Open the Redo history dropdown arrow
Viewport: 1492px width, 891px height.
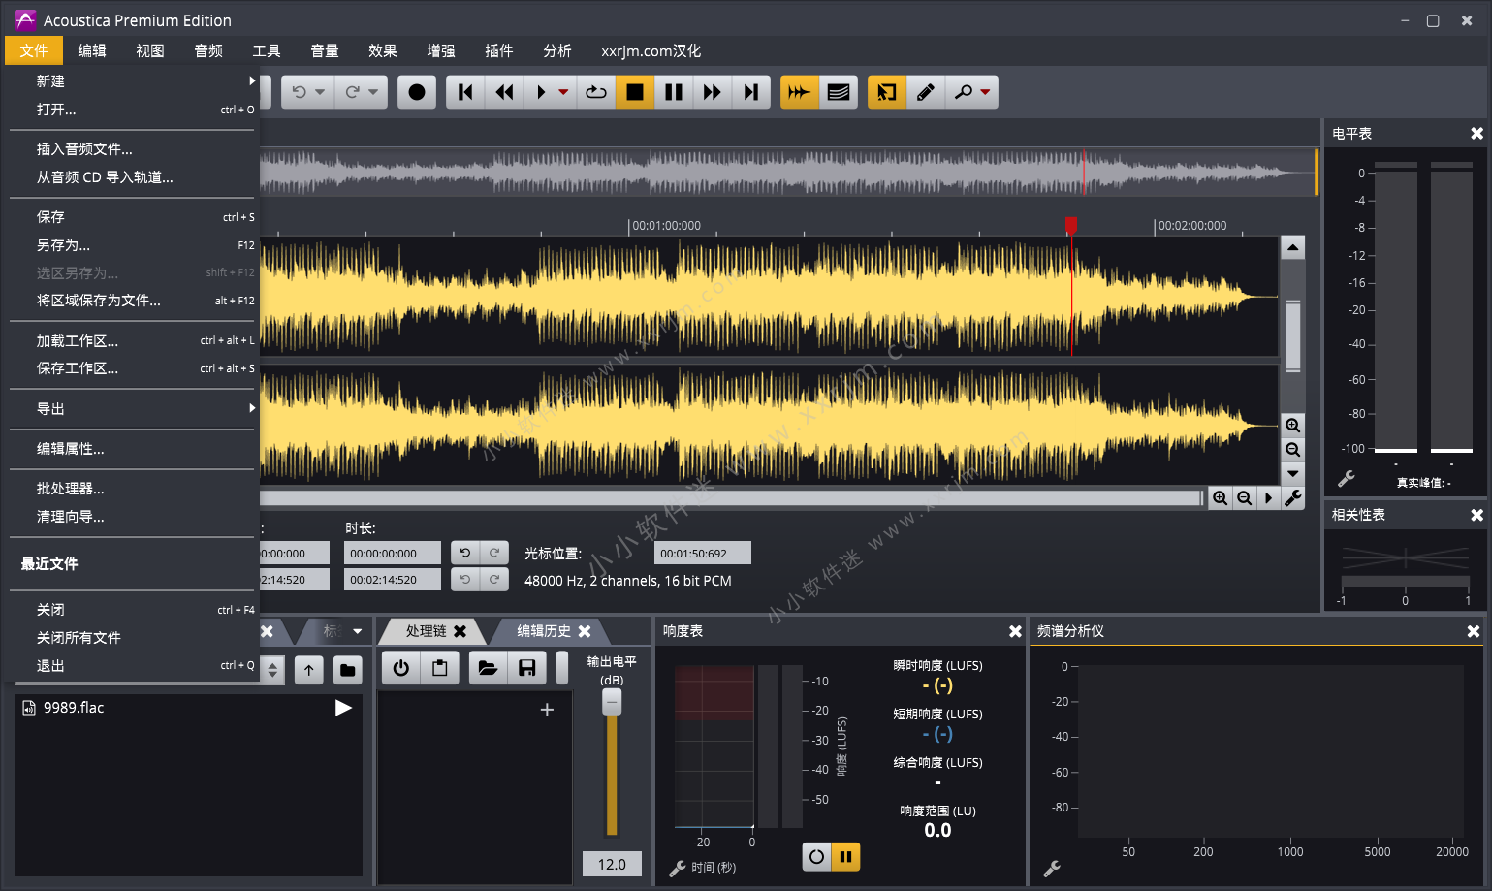point(373,92)
